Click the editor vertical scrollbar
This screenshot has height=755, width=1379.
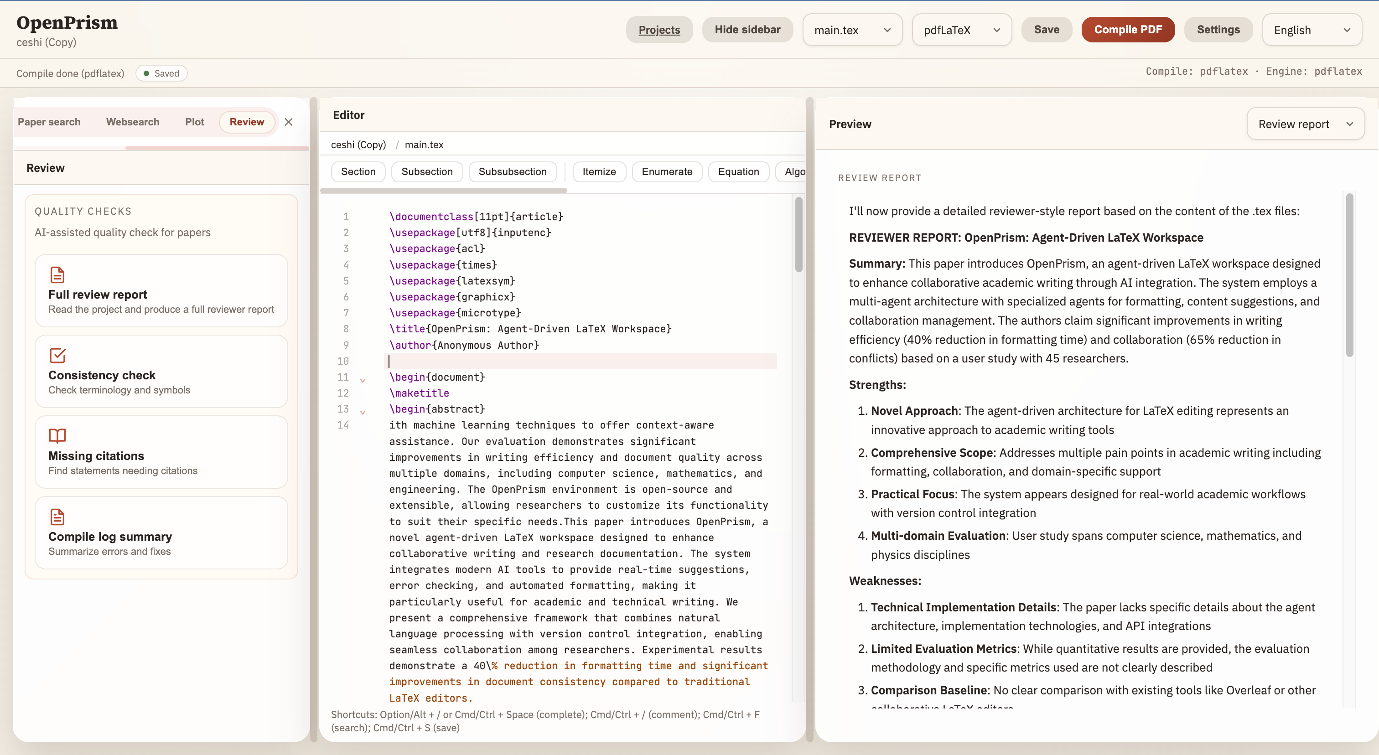[x=798, y=234]
